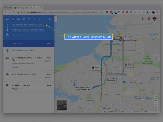Image resolution: width=163 pixels, height=122 pixels.
Task: Open the Google apps grid
Action: pyautogui.click(x=143, y=19)
